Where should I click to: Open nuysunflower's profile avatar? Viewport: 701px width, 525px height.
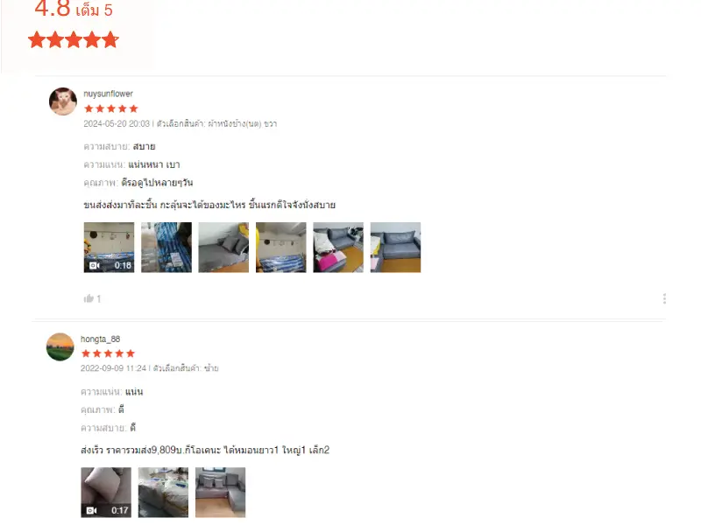click(x=62, y=101)
